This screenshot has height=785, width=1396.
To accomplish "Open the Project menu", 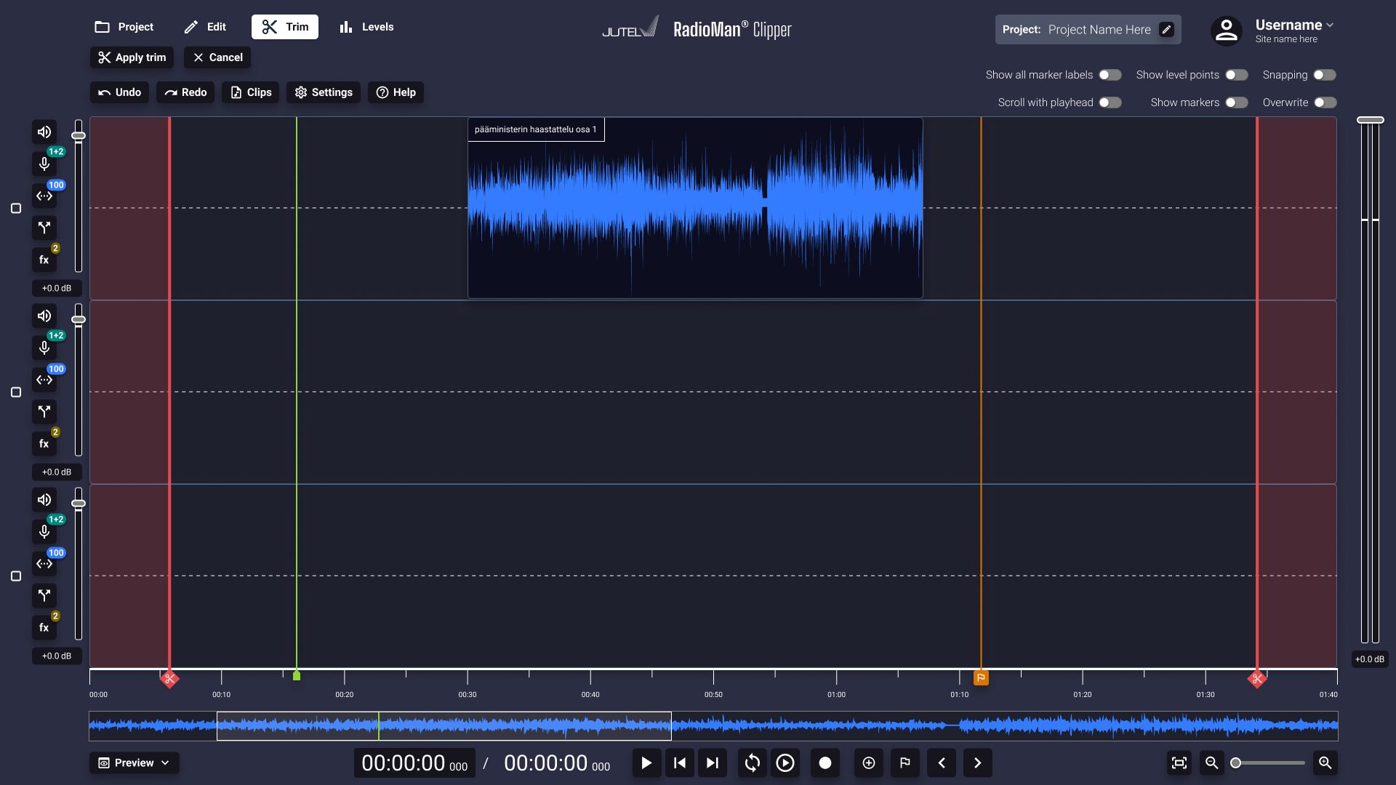I will point(124,27).
